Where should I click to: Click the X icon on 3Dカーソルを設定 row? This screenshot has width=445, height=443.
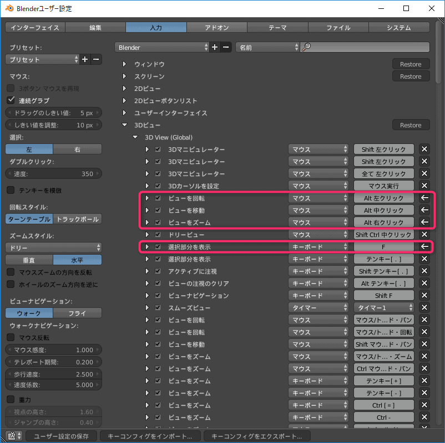pos(424,186)
